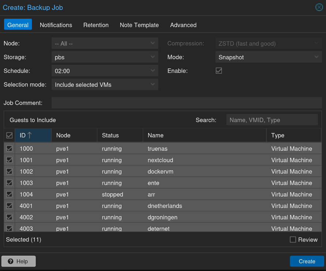Click the Schedule text box value 02:00
This screenshot has width=326, height=271.
pos(101,71)
